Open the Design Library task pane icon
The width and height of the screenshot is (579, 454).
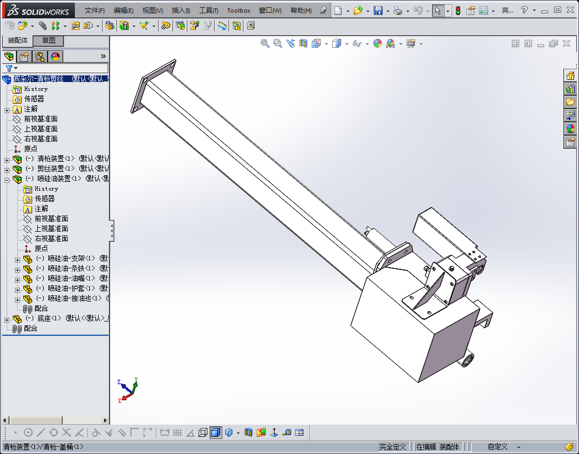click(x=571, y=89)
